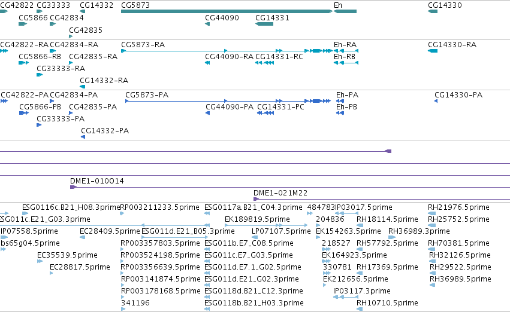The width and height of the screenshot is (510, 312).
Task: Select the CG42834 gene label
Action: (67, 17)
